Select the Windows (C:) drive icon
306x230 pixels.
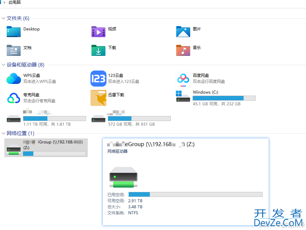tap(183, 96)
